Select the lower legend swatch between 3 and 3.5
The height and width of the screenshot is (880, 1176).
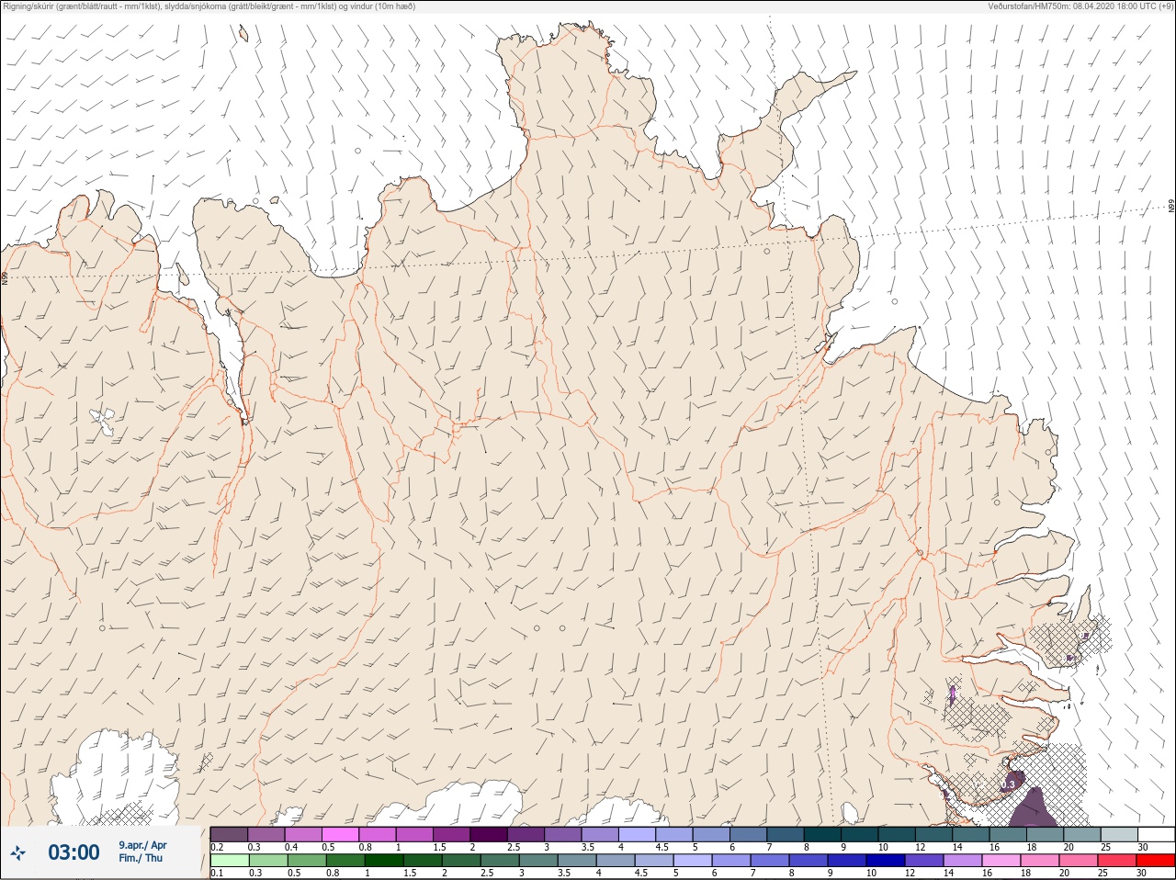tap(538, 861)
